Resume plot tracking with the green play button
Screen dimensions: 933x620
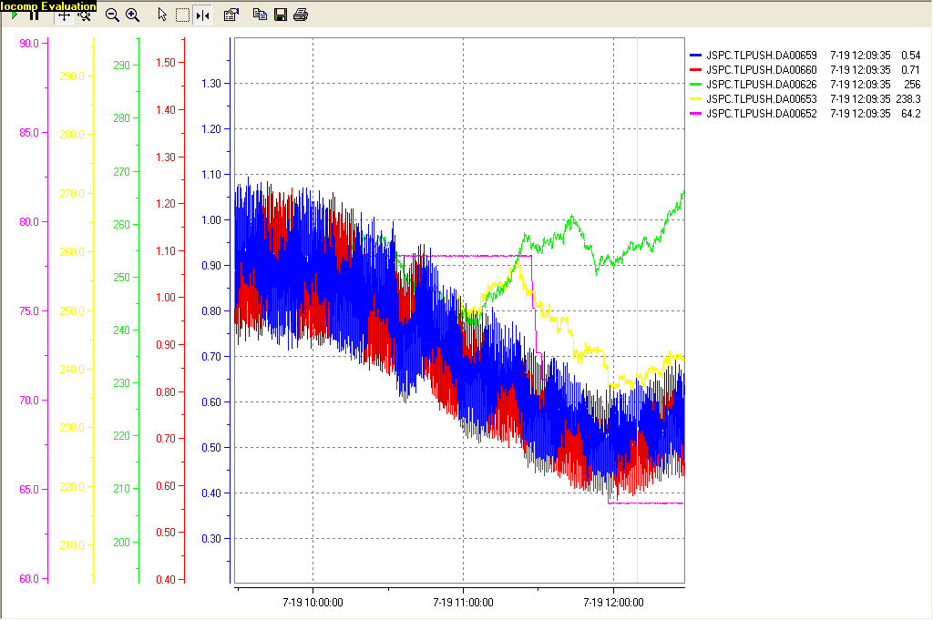[x=15, y=15]
